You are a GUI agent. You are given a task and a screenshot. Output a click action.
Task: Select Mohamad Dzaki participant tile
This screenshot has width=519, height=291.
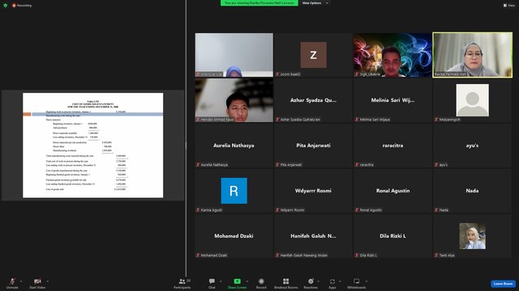(x=234, y=235)
